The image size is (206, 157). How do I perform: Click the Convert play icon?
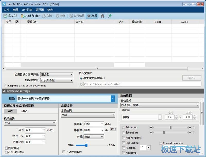57,16
